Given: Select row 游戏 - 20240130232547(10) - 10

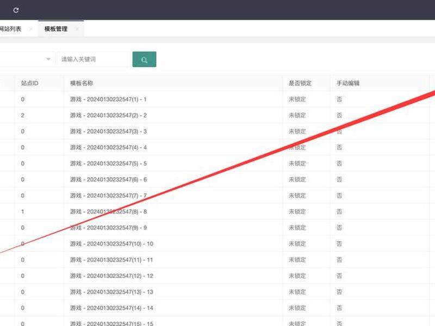Looking at the screenshot, I should click(x=217, y=244).
